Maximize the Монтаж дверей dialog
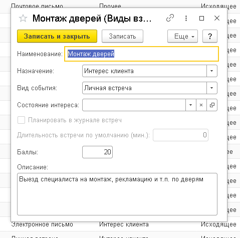The height and width of the screenshot is (238, 240). pos(201,18)
